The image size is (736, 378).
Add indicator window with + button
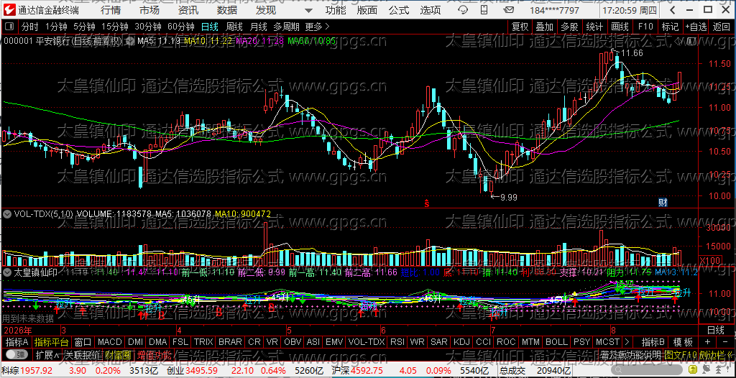707,342
